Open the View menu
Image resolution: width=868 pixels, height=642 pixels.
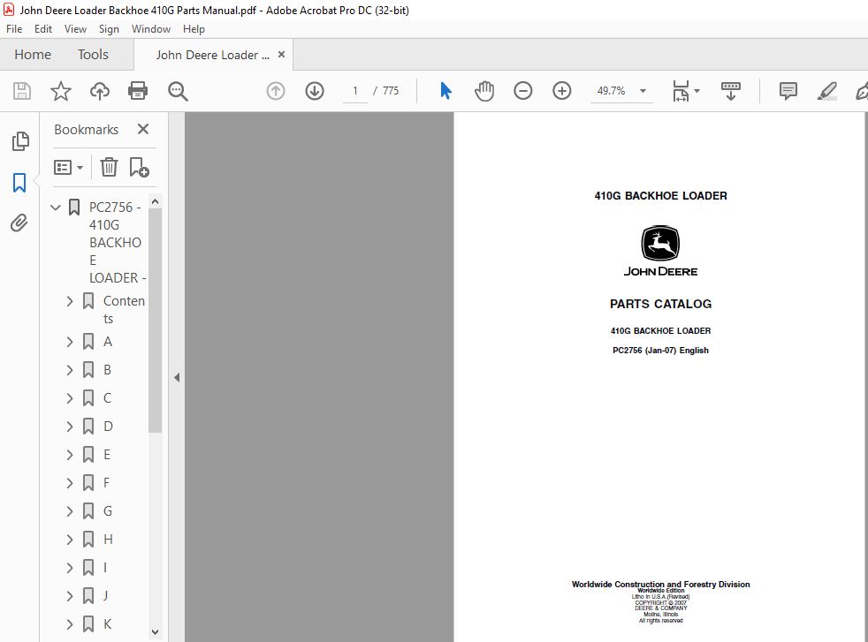click(x=75, y=29)
